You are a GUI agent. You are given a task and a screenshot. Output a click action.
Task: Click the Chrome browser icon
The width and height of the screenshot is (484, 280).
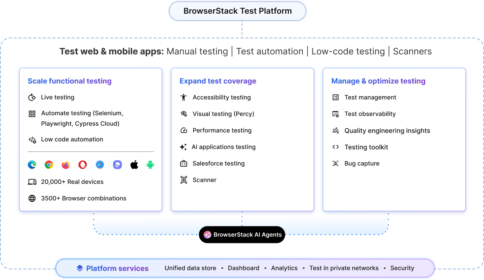pyautogui.click(x=49, y=165)
